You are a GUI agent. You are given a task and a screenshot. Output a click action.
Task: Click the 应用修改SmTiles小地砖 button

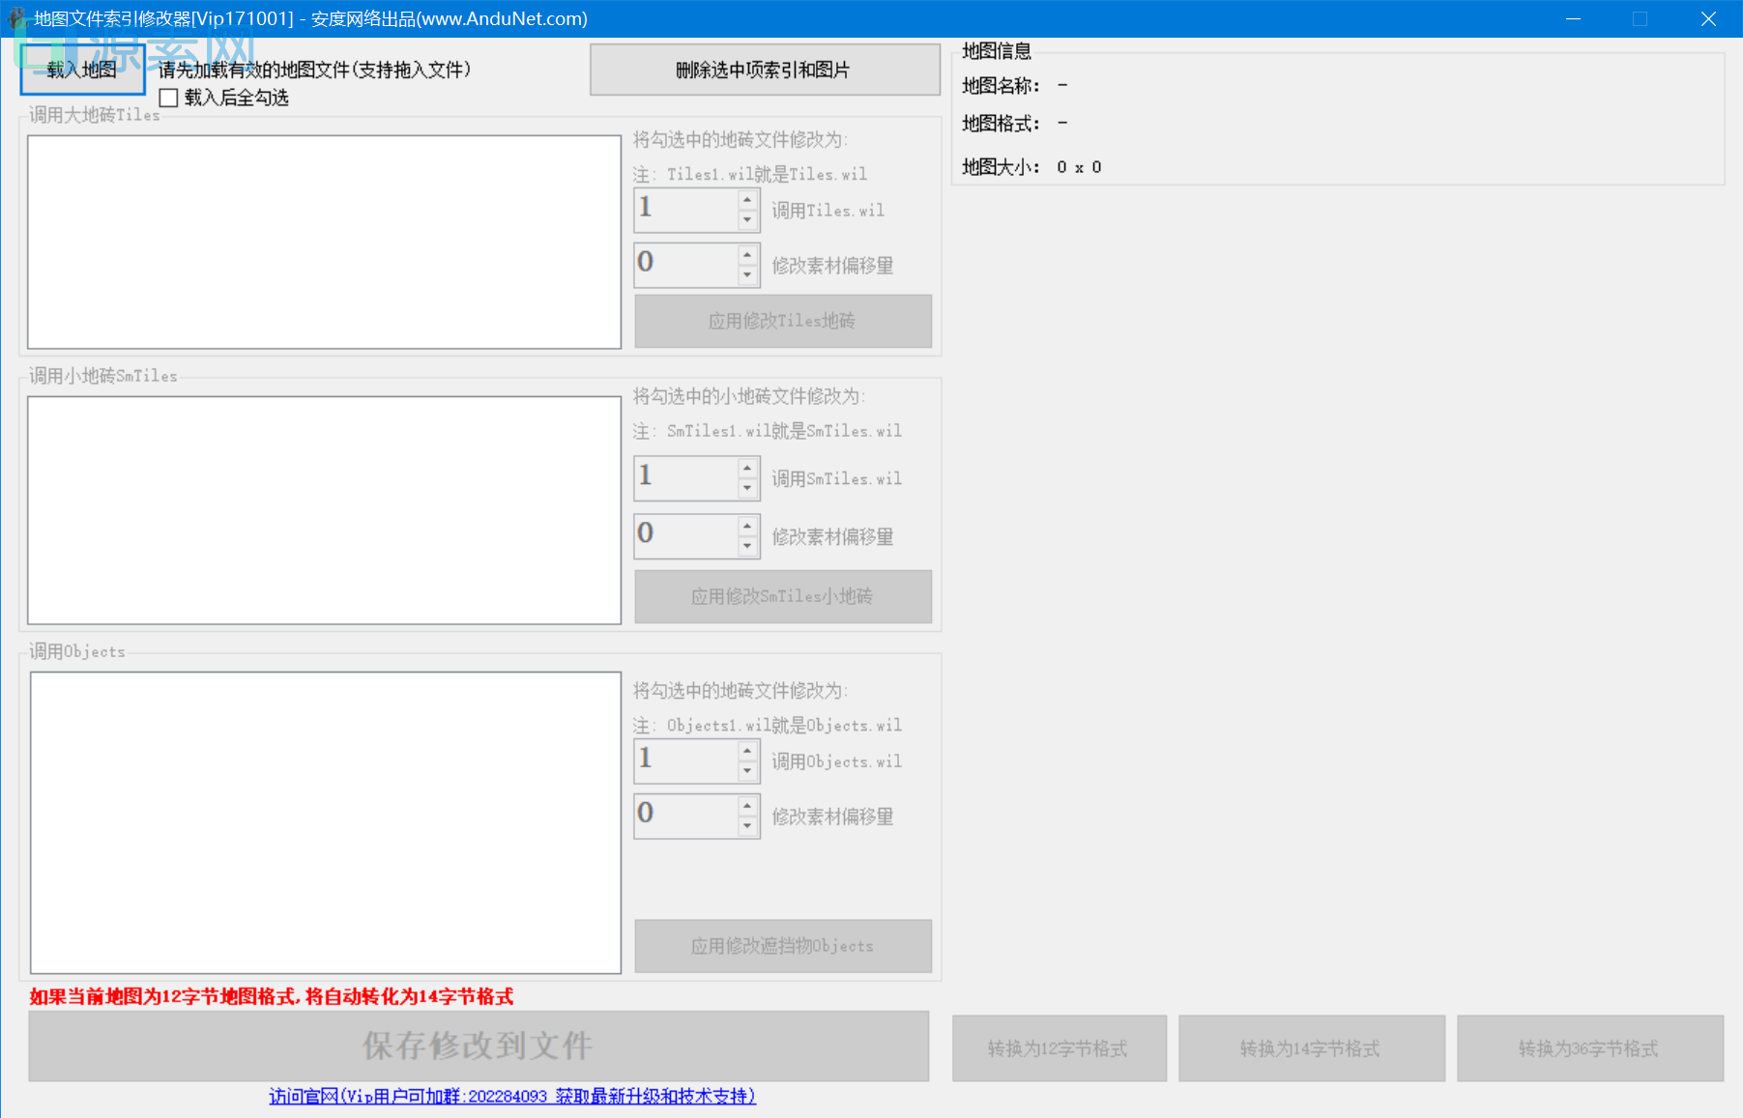coord(782,596)
